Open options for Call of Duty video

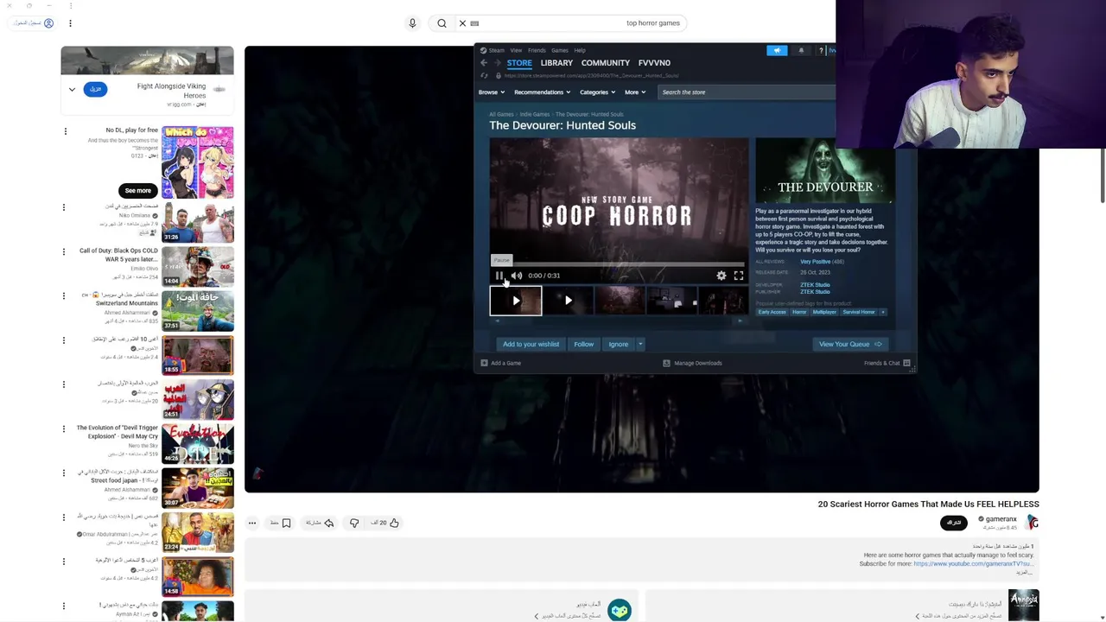(63, 251)
